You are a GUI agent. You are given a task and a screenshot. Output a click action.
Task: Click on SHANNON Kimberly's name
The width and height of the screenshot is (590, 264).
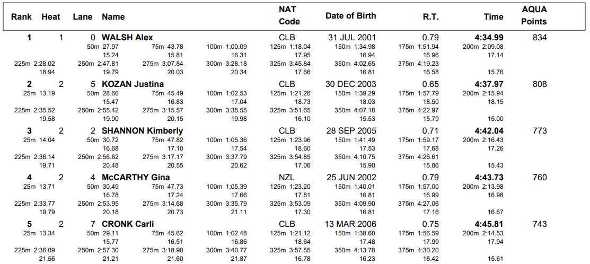point(142,131)
